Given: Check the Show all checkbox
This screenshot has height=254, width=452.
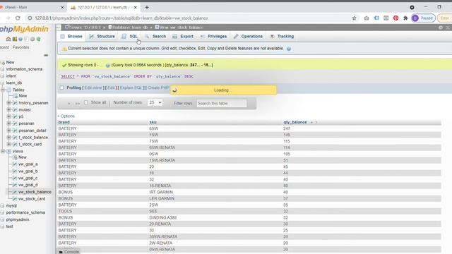Looking at the screenshot, I should (86, 102).
